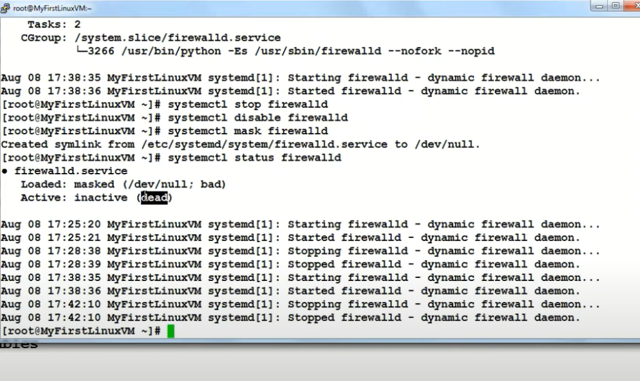The height and width of the screenshot is (381, 640).
Task: Click 'Loaded: masked (/dev/null; bad)' line
Action: [x=123, y=185]
